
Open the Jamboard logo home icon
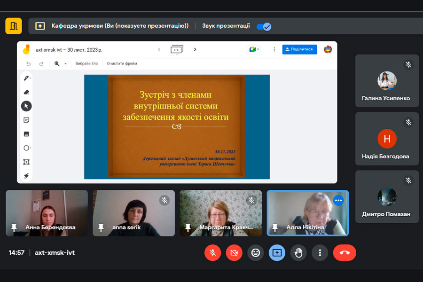click(x=26, y=50)
